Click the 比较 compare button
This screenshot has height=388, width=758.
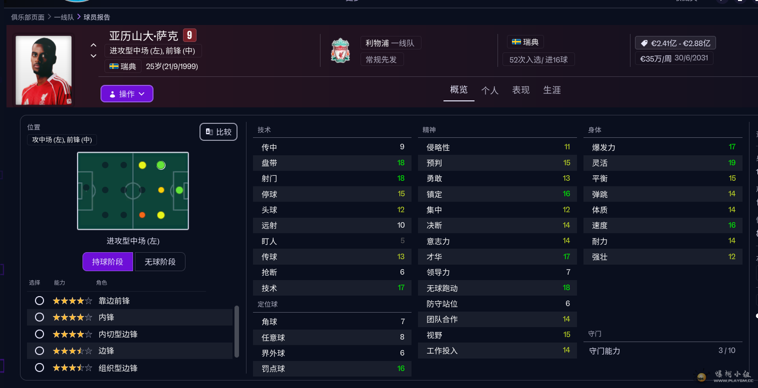tap(218, 132)
